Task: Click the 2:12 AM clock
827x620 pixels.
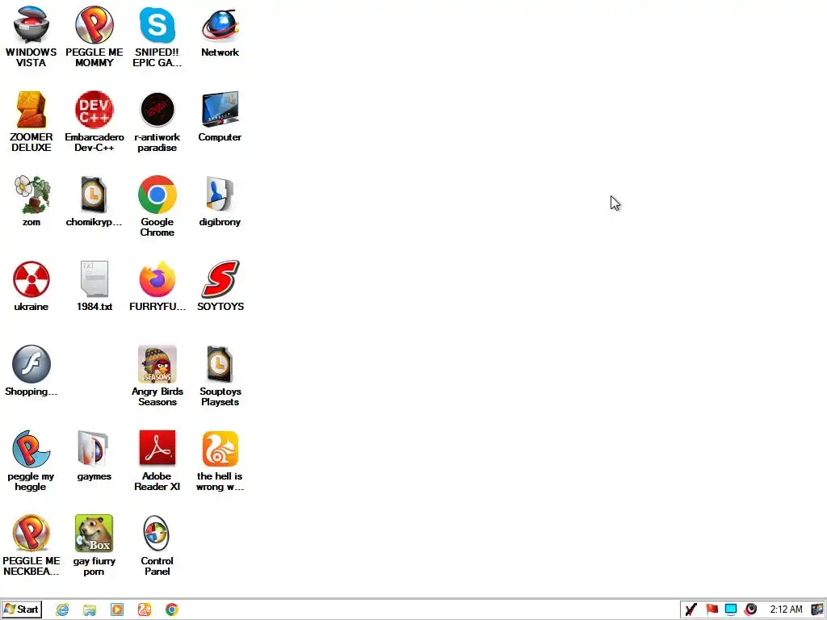Action: click(x=786, y=610)
